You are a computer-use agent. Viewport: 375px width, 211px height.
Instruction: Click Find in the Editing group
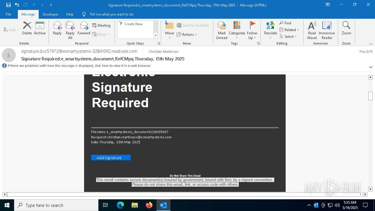click(x=285, y=23)
